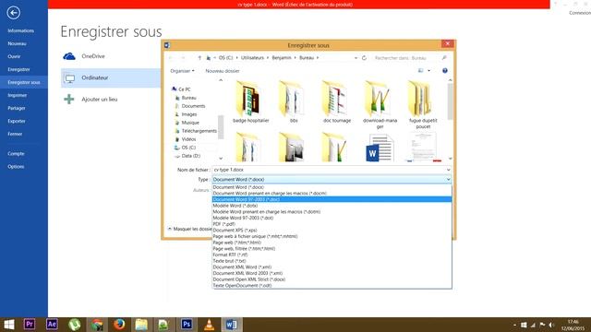Screen dimensions: 591x332
Task: Choose Document Word 97-2003 (*.doc)
Action: (332, 199)
